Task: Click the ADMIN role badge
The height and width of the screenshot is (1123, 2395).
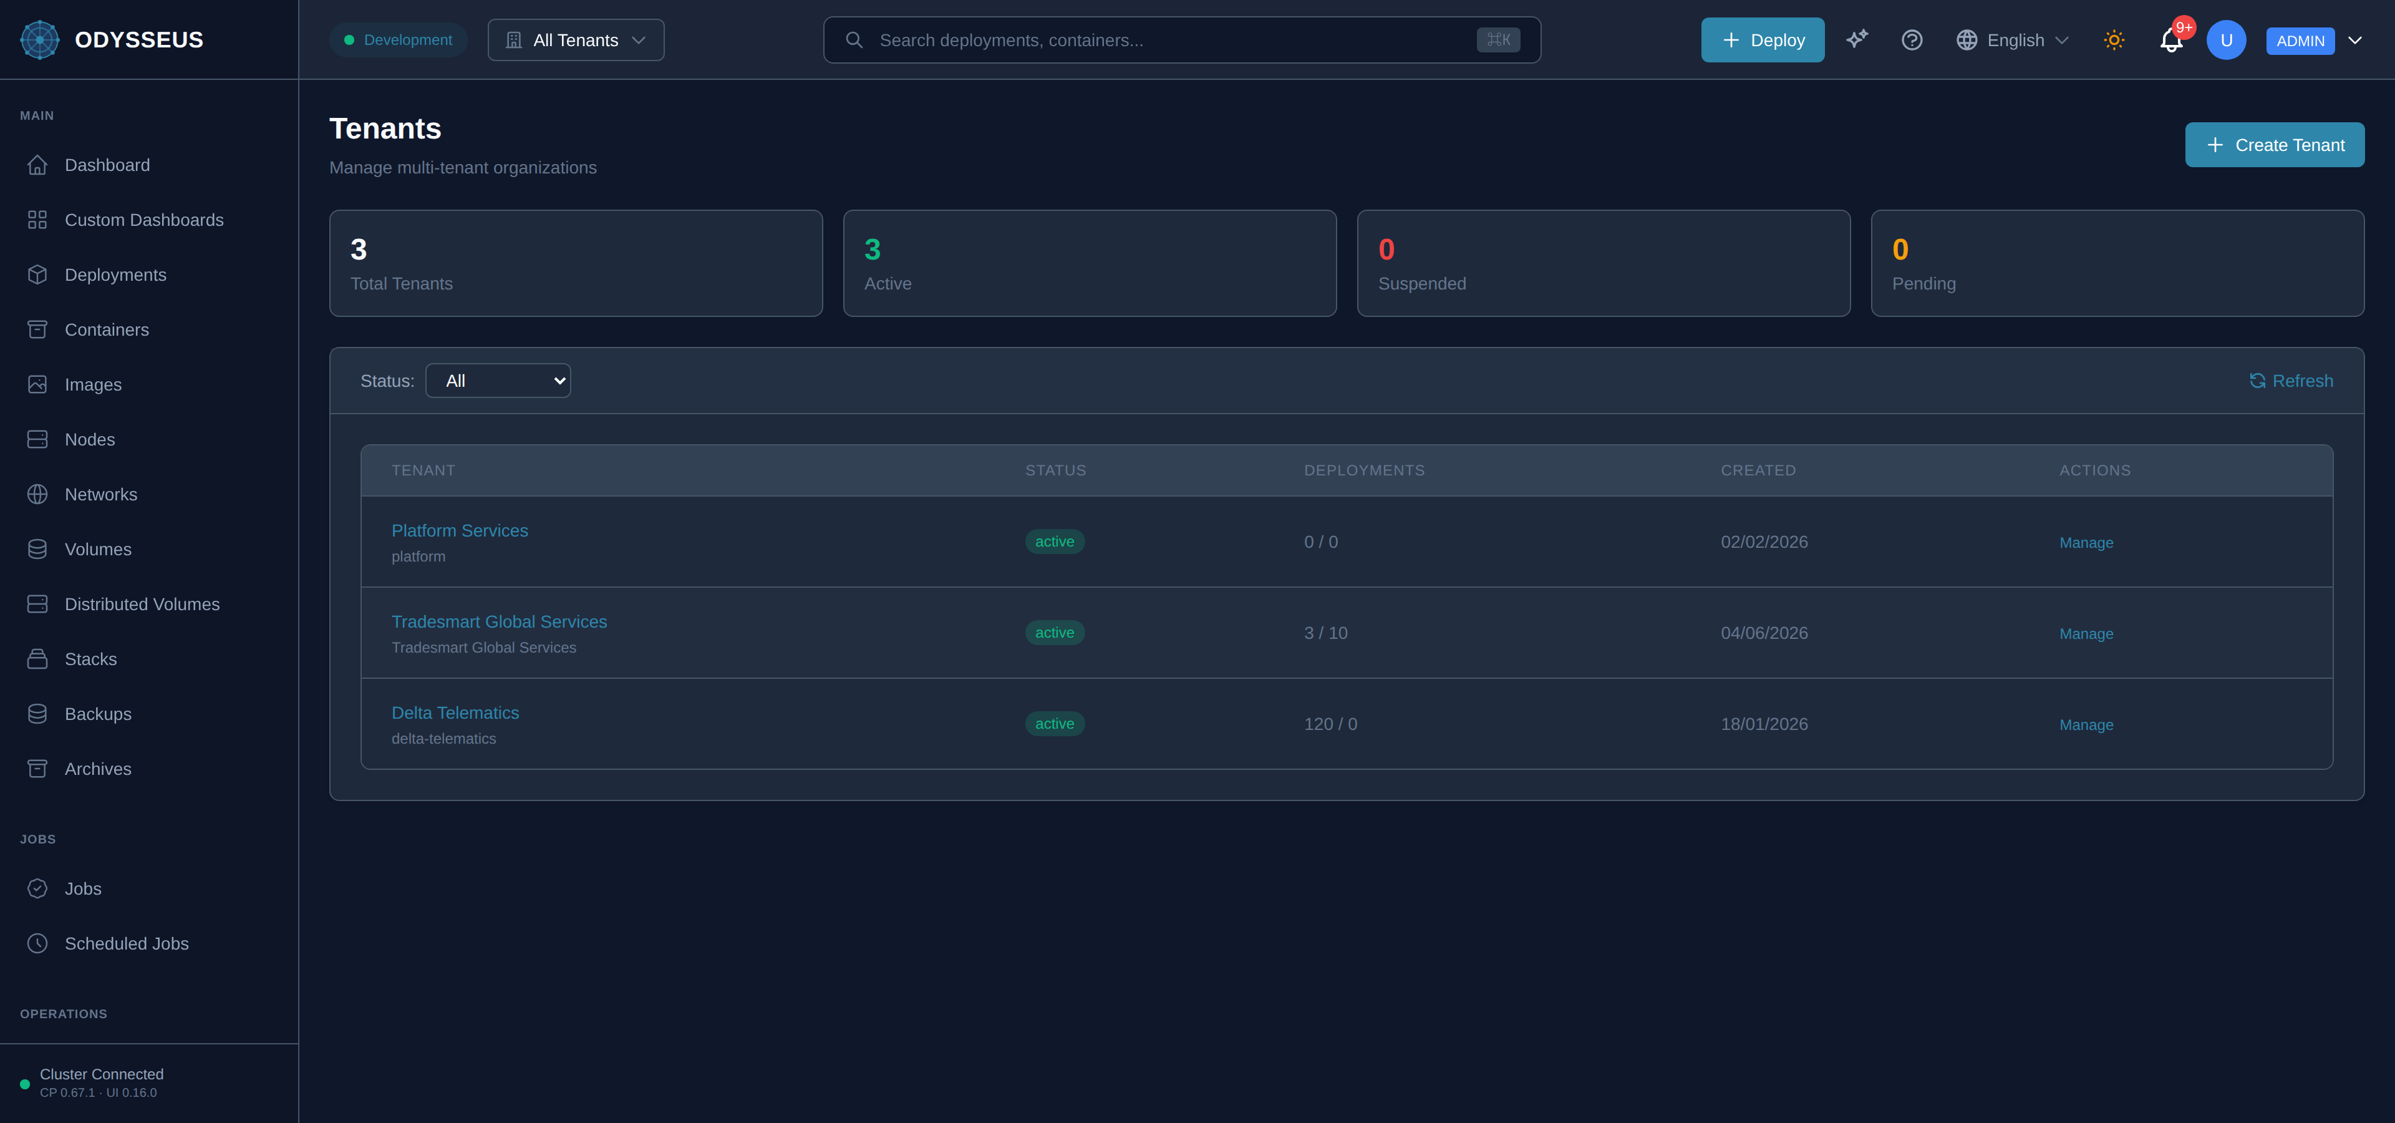Action: (2300, 41)
